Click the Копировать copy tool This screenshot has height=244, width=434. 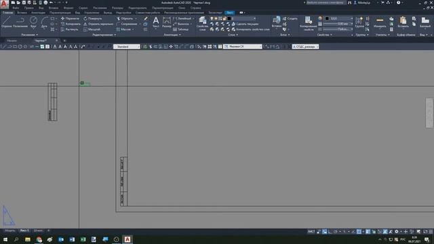click(71, 24)
